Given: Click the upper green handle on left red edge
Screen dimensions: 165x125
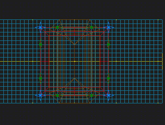Looking at the screenshot, I should pos(41,44).
